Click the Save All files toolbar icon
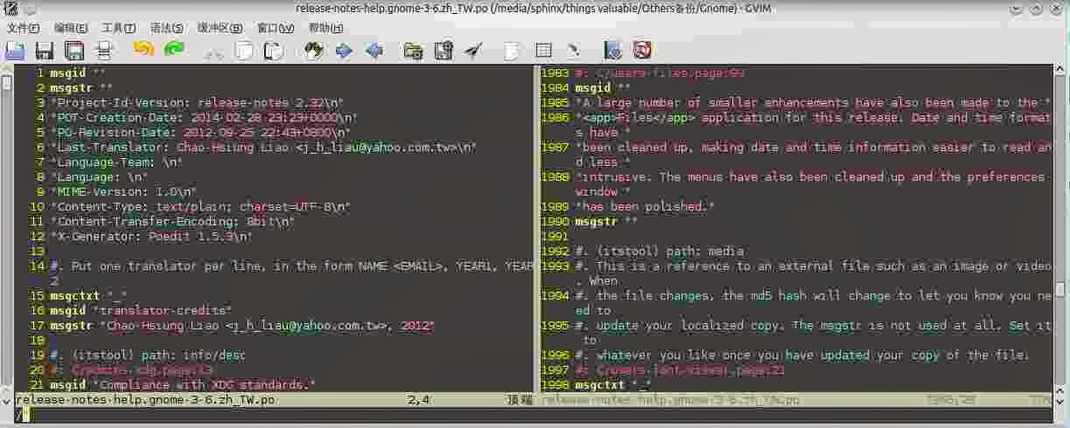 pyautogui.click(x=74, y=51)
